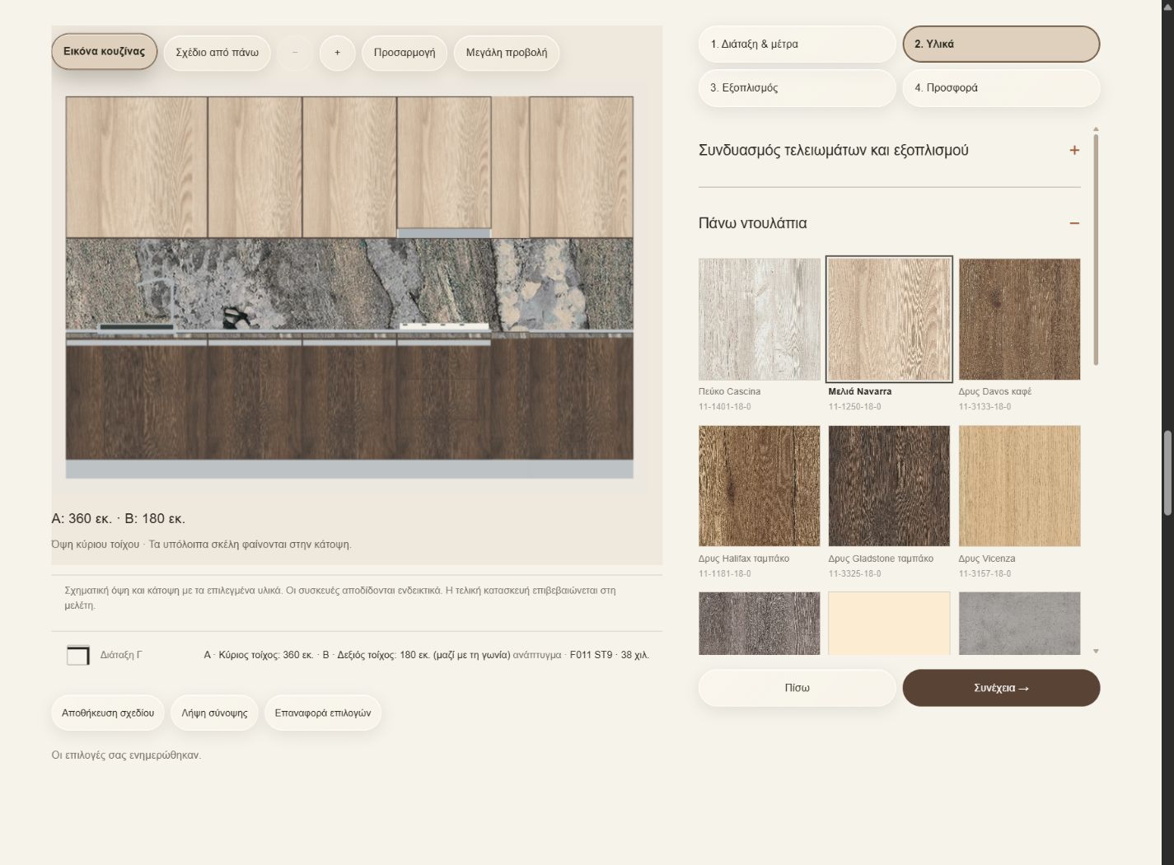Screen dimensions: 1174x865
Task: Click the 11-1181-18-0 code text
Action: click(725, 574)
